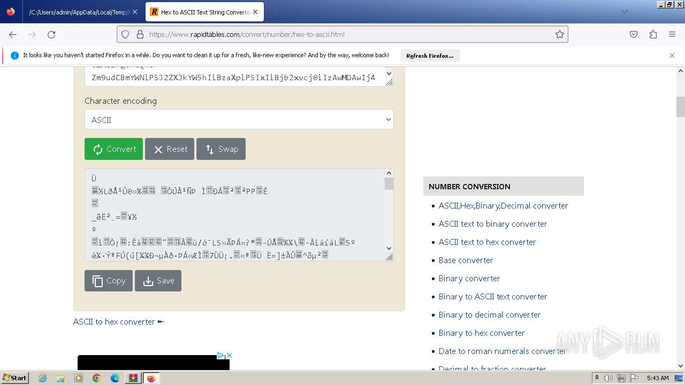Open Binary converter link
The width and height of the screenshot is (685, 385).
(x=469, y=278)
